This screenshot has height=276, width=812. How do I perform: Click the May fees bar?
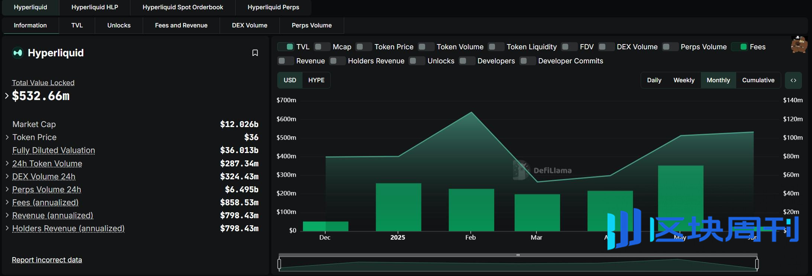680,198
